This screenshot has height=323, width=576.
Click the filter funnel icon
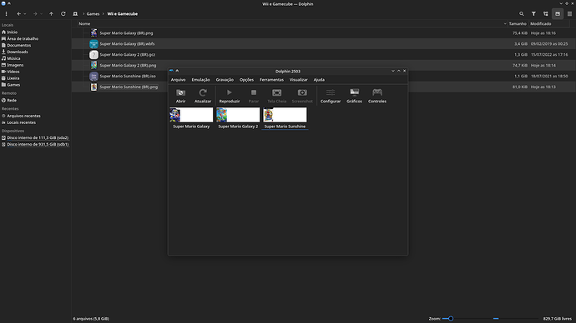533,14
